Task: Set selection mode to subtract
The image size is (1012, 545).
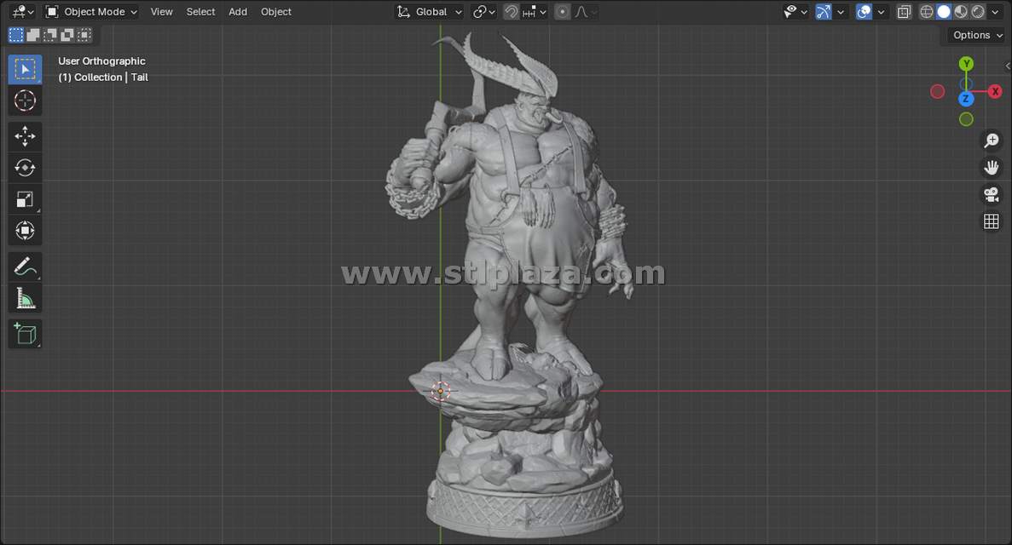Action: click(49, 35)
